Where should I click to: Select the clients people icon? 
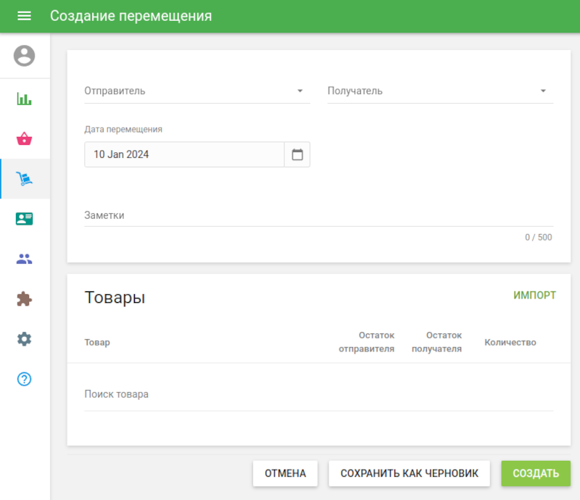pos(24,258)
